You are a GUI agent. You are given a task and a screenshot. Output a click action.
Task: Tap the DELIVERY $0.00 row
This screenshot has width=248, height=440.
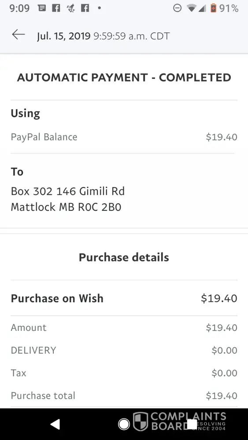pyautogui.click(x=124, y=350)
